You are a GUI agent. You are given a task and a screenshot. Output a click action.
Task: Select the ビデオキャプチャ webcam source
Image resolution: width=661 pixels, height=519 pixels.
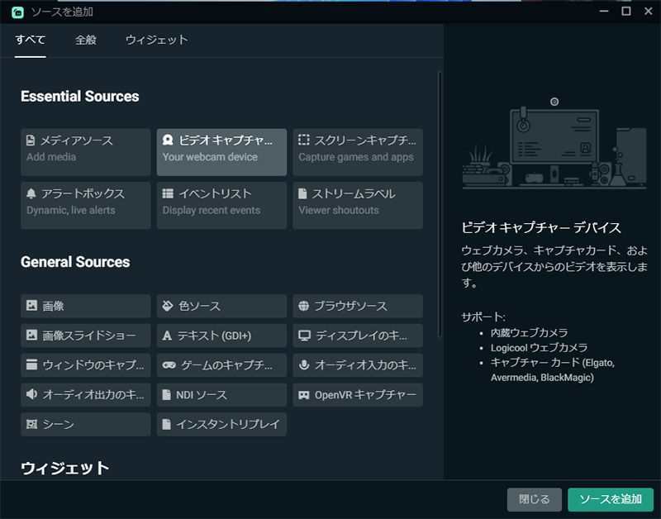(x=221, y=151)
